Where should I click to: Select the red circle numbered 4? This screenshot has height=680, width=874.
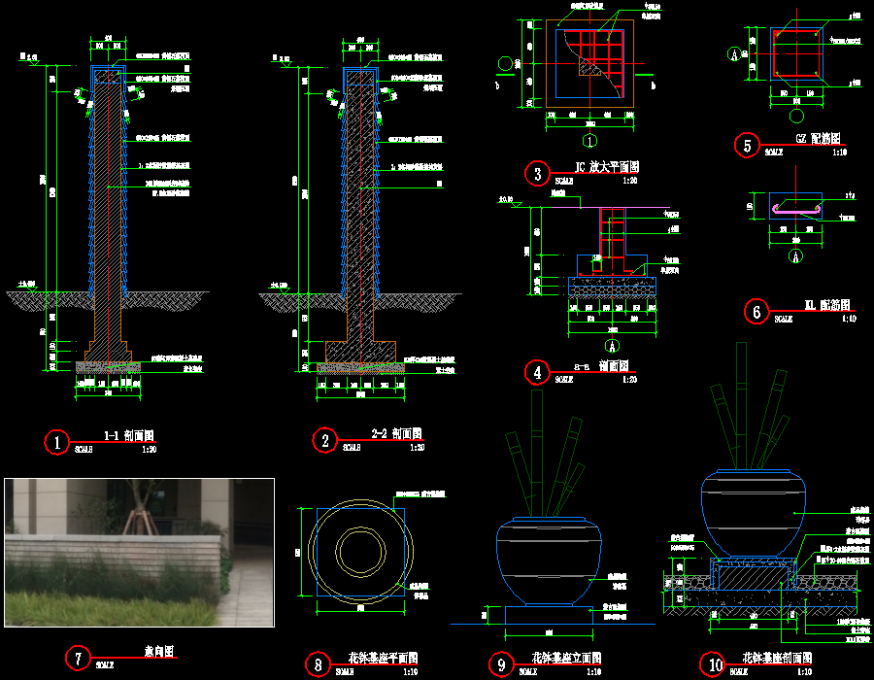click(536, 372)
